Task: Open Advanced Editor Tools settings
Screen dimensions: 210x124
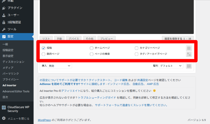Action: point(16,91)
